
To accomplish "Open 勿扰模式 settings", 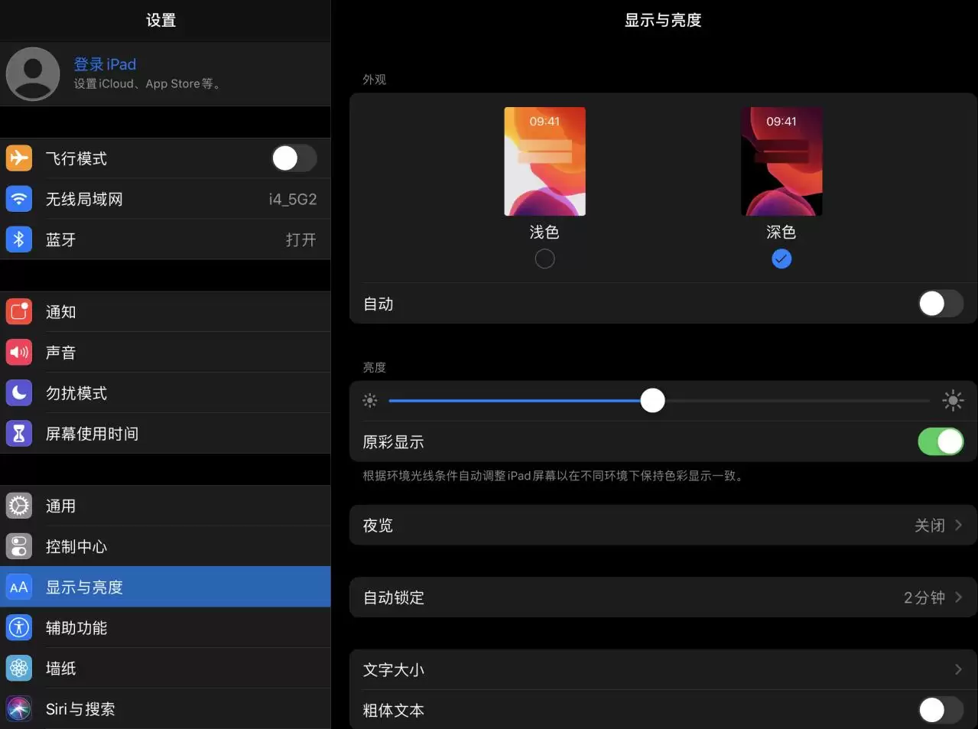I will point(165,392).
